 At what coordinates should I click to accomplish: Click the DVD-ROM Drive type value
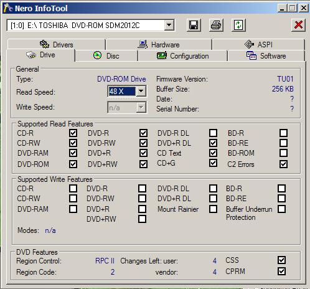(x=121, y=79)
